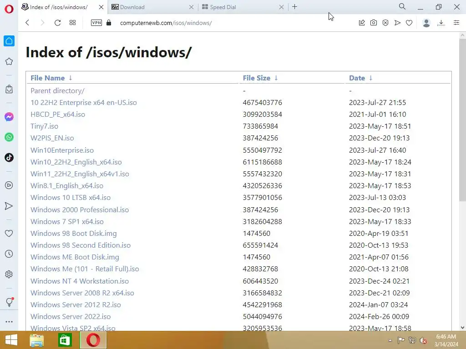Open sidebar three-dot setup menu
466x349 pixels.
(9, 322)
